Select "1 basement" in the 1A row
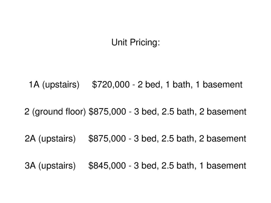 [218, 85]
